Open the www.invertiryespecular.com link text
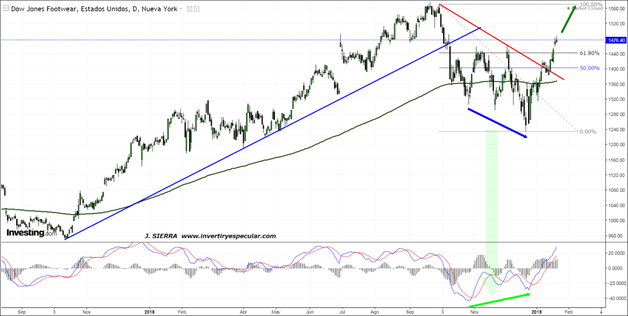628x316 pixels. [228, 236]
